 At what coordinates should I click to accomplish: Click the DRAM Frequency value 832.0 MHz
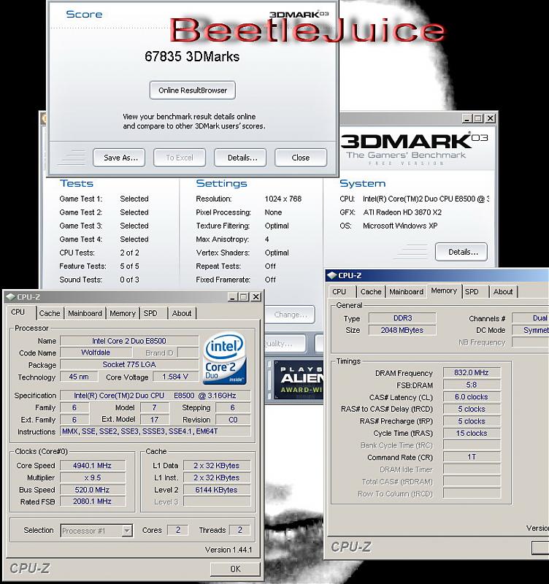point(472,373)
